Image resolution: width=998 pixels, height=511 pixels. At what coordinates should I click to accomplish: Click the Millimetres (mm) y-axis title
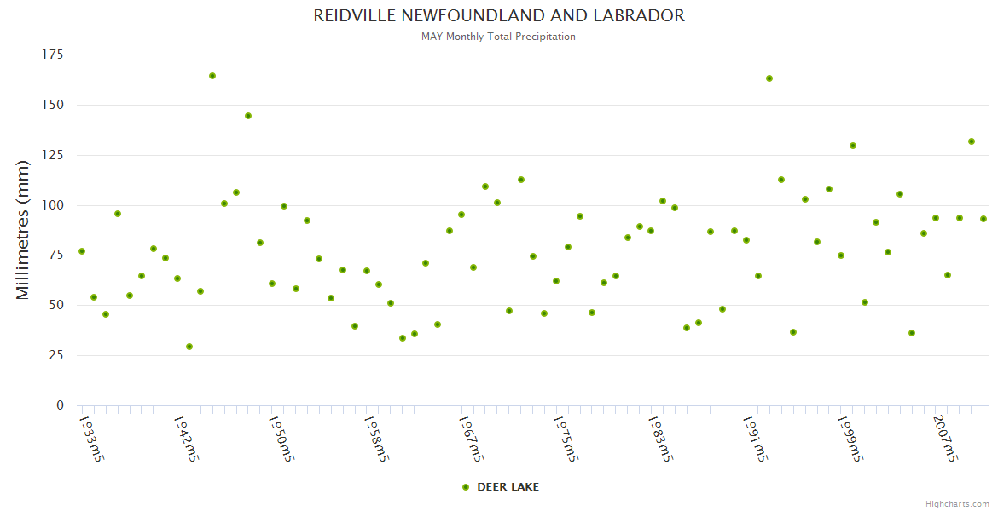(x=24, y=230)
